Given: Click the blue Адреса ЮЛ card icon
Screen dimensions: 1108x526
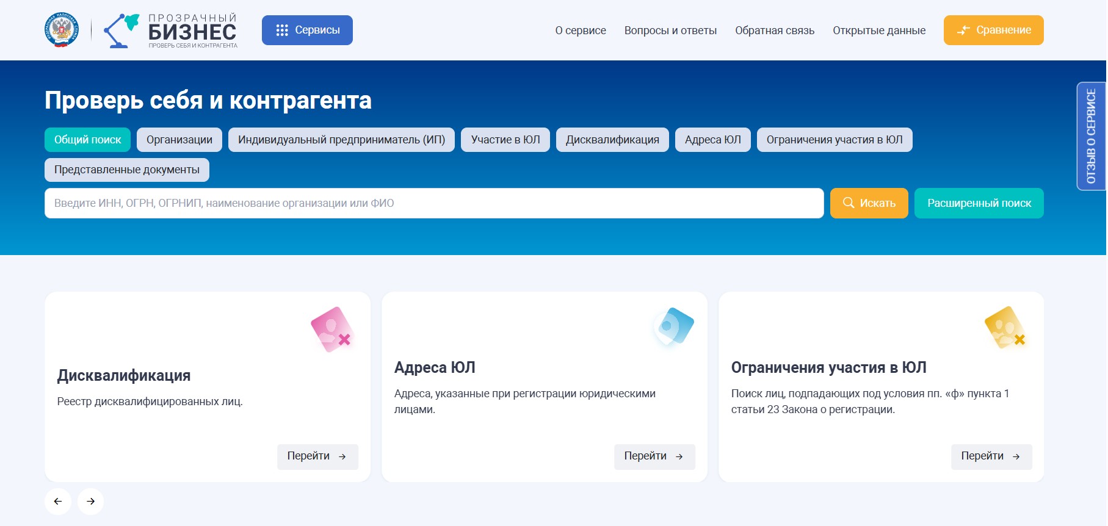Looking at the screenshot, I should point(673,326).
